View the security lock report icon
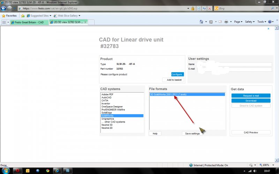The width and height of the screenshot is (279, 174). pyautogui.click(x=193, y=8)
